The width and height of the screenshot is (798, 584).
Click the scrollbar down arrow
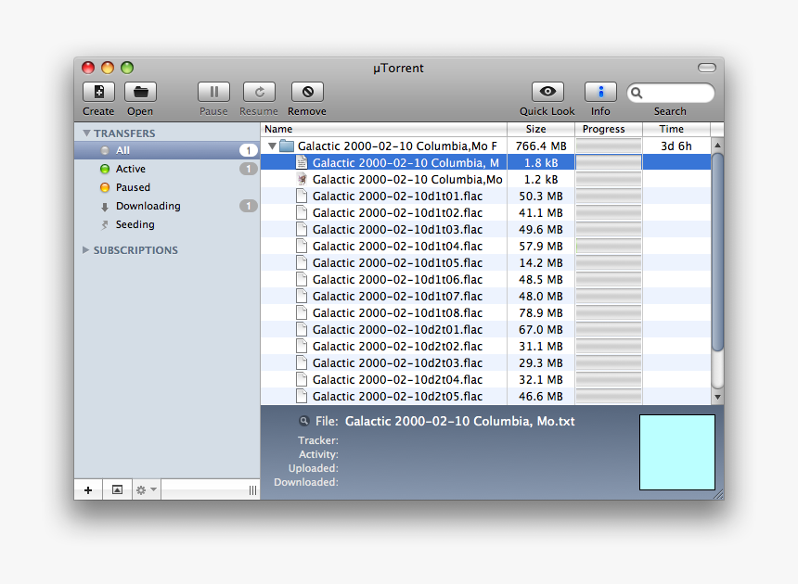click(717, 397)
